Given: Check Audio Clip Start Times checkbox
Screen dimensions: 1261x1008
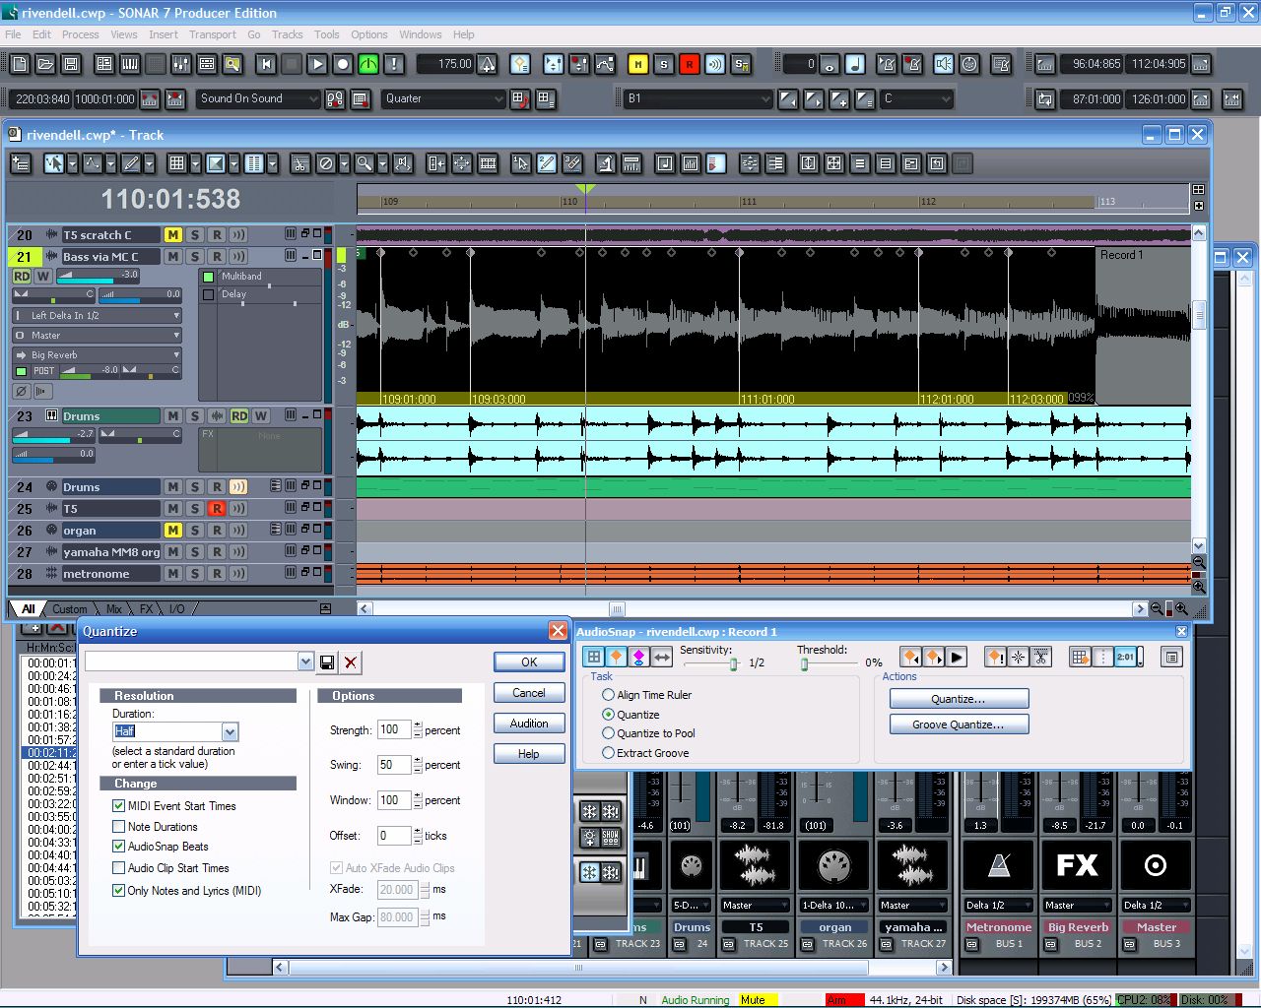Looking at the screenshot, I should click(119, 868).
